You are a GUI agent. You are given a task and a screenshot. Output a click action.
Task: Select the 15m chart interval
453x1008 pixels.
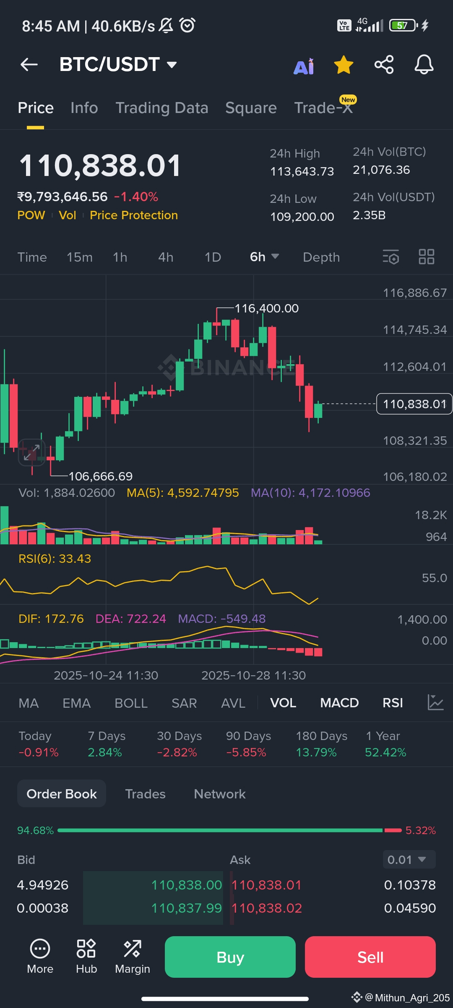(x=80, y=257)
